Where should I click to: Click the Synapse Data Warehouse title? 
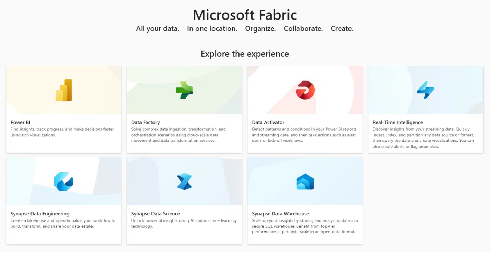coord(281,214)
